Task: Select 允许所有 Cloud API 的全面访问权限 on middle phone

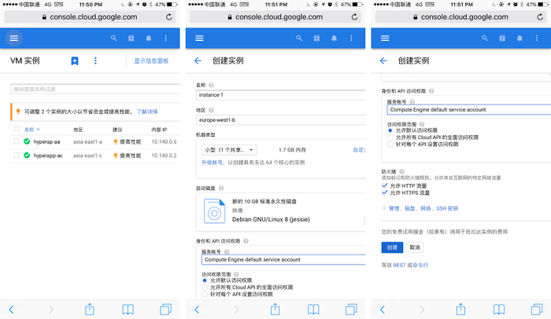Action: 205,287
